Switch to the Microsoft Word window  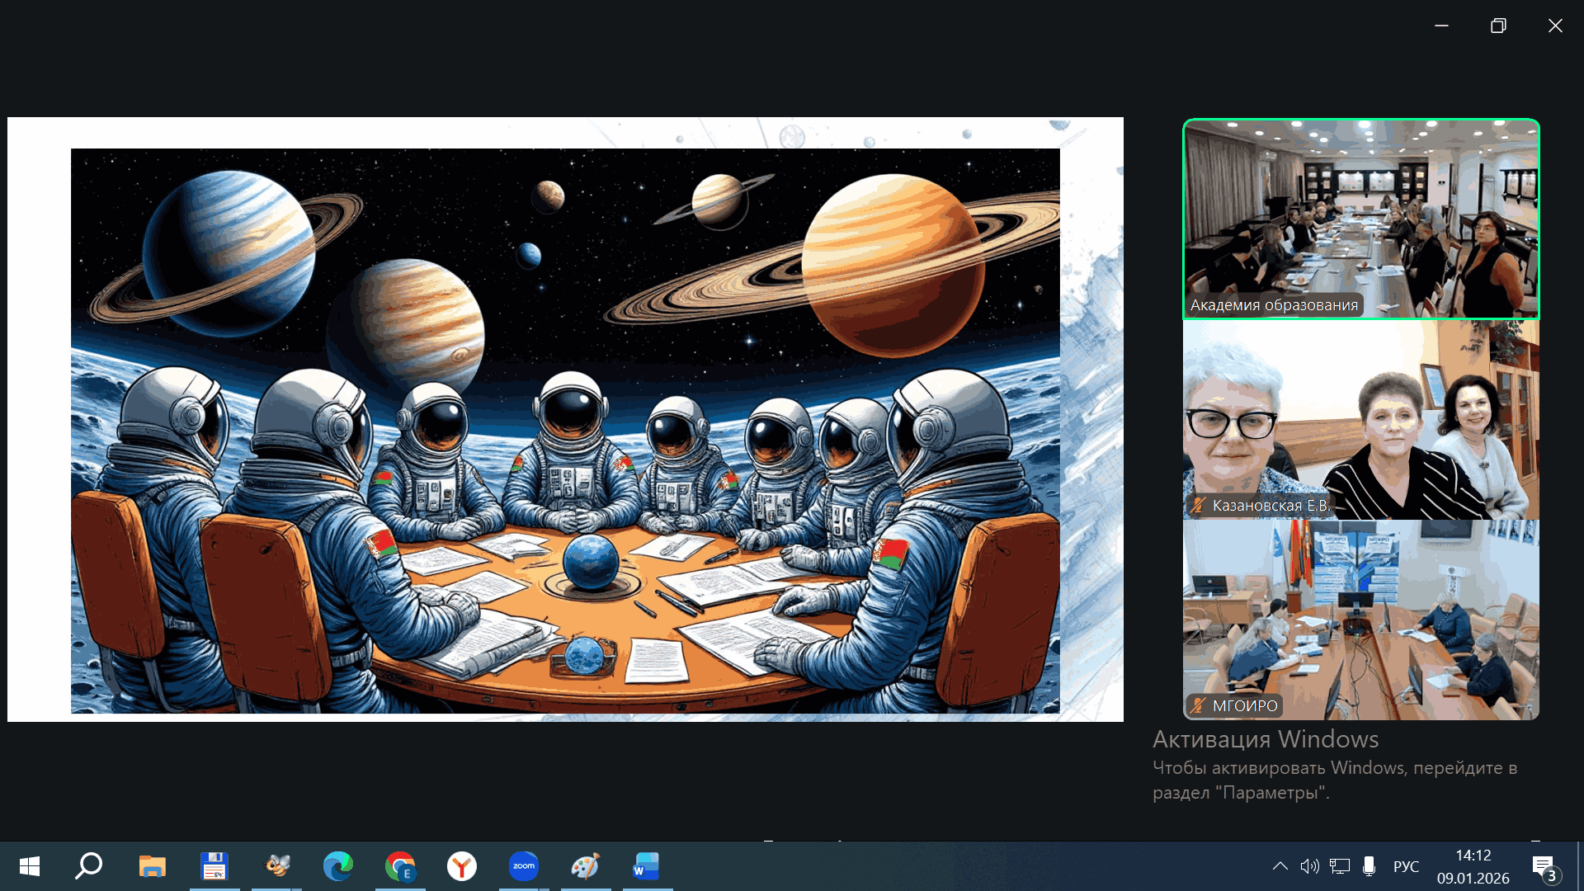[646, 866]
